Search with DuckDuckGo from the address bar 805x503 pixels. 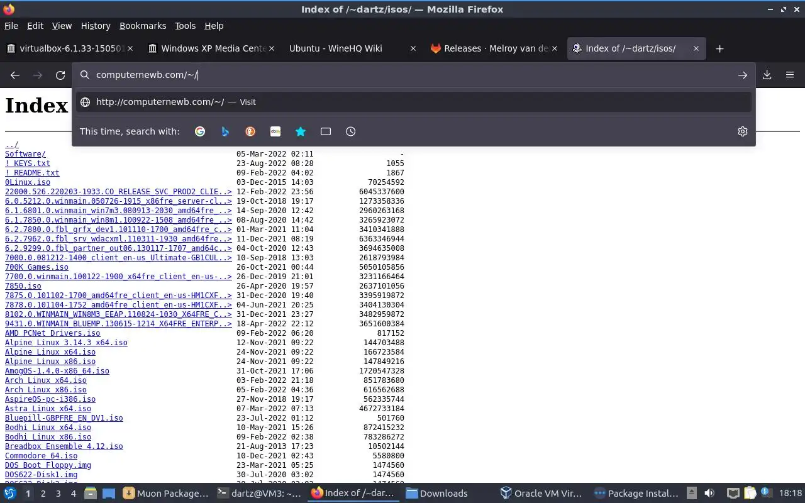[250, 131]
